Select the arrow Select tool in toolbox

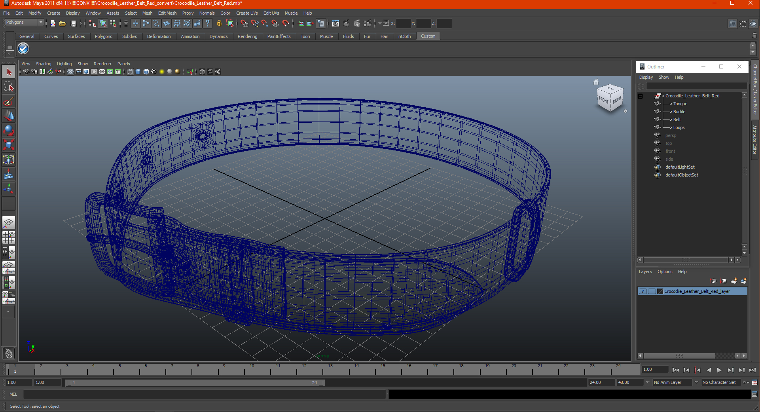[9, 72]
